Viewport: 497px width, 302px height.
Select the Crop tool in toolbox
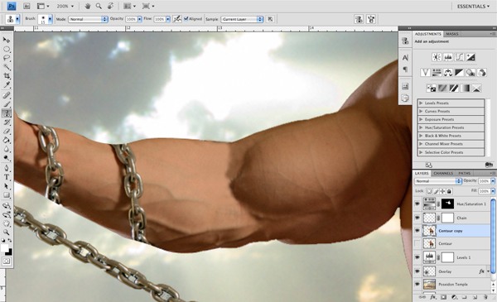coord(7,76)
